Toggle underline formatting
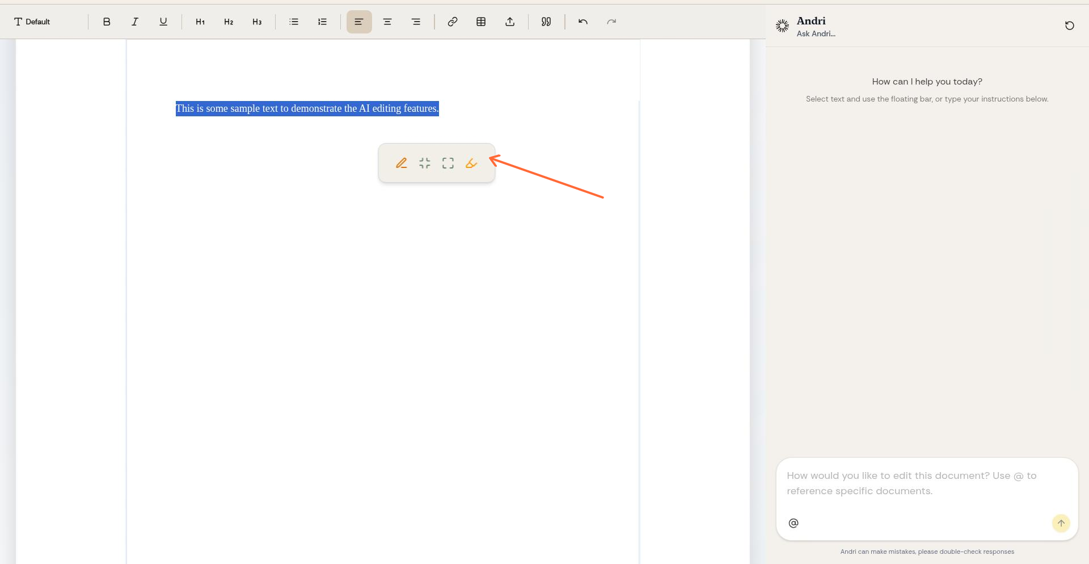 point(163,22)
